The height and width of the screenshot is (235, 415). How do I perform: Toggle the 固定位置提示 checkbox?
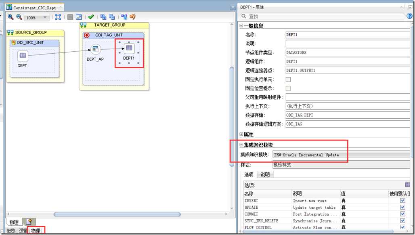(288, 88)
